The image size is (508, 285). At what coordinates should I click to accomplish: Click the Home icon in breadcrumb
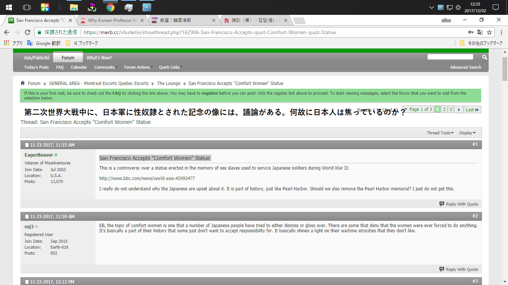coord(23,83)
